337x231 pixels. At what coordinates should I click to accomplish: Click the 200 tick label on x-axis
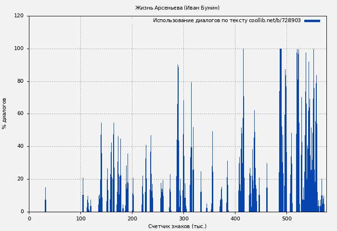pyautogui.click(x=132, y=218)
